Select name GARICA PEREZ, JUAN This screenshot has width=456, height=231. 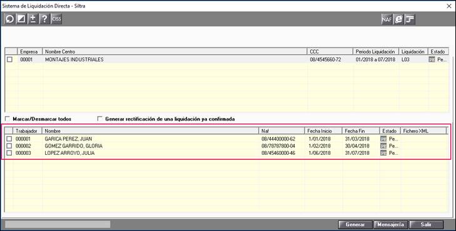click(68, 139)
